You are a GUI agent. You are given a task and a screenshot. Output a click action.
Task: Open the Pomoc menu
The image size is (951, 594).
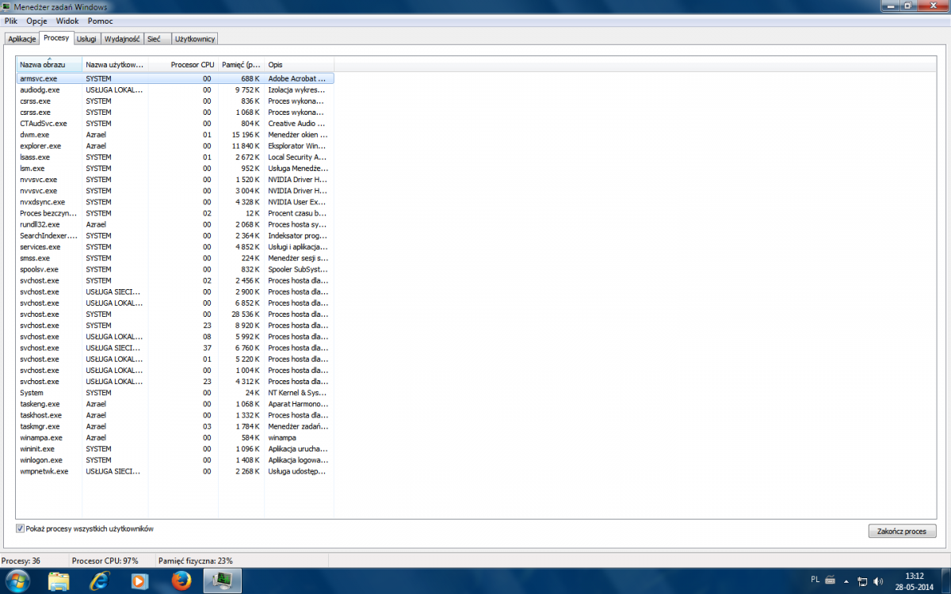coord(100,21)
